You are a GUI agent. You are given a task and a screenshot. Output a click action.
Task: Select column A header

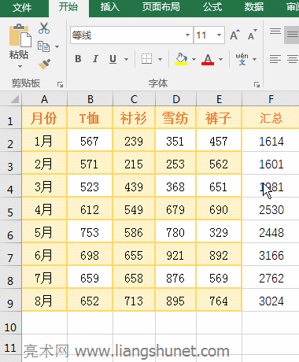coord(44,99)
